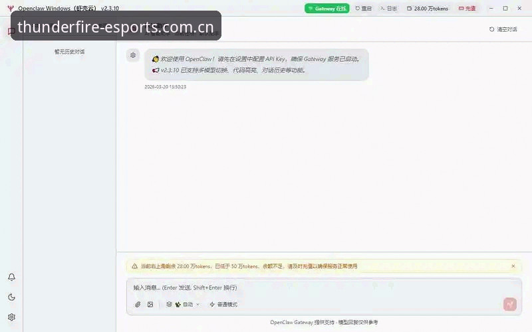532x332 pixels.
Task: Click the green Gateway online status button
Action: (327, 9)
